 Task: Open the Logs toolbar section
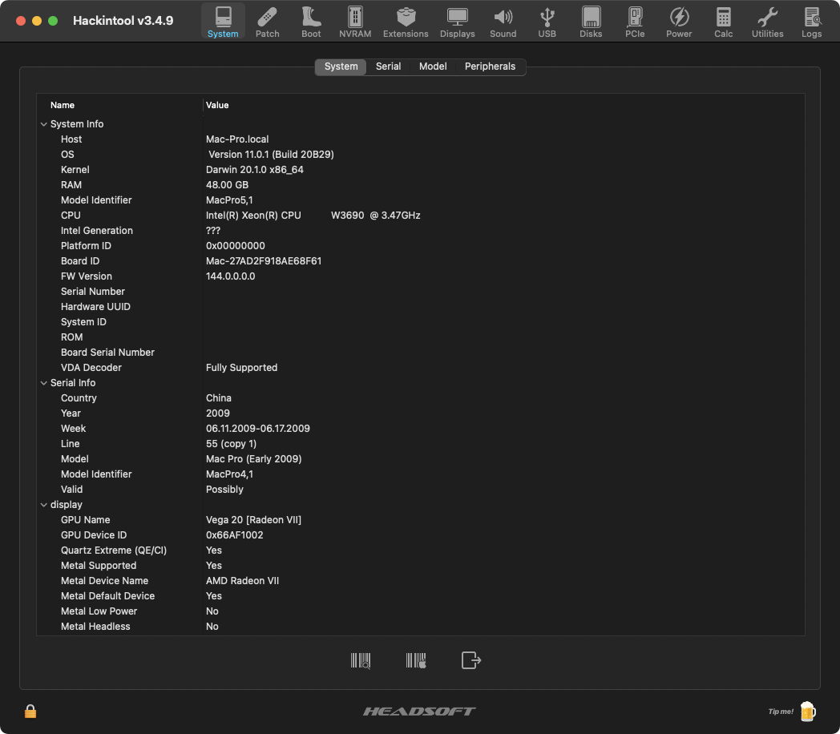coord(812,22)
